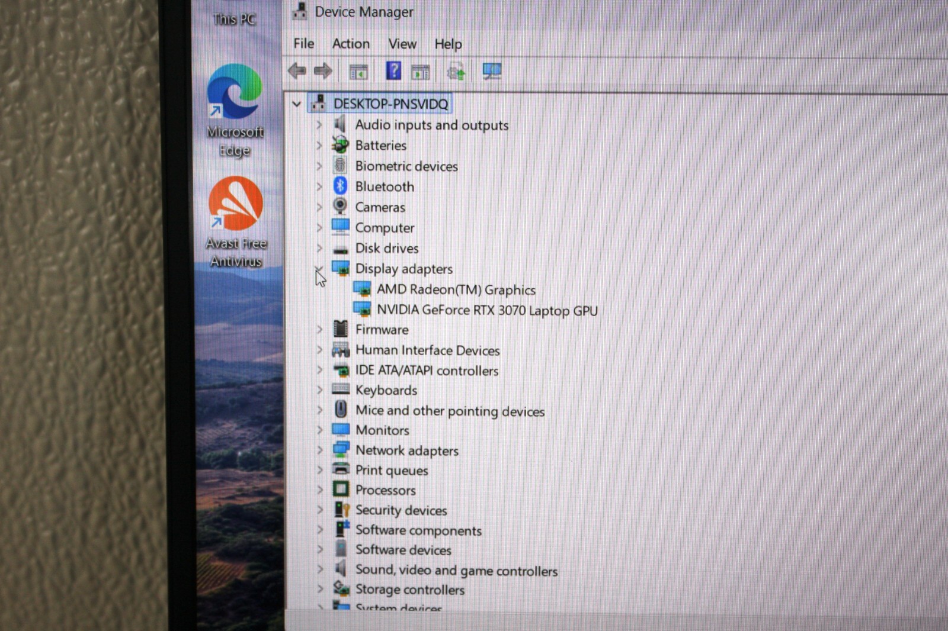Image resolution: width=948 pixels, height=631 pixels.
Task: Select the "Software components" label
Action: (418, 530)
